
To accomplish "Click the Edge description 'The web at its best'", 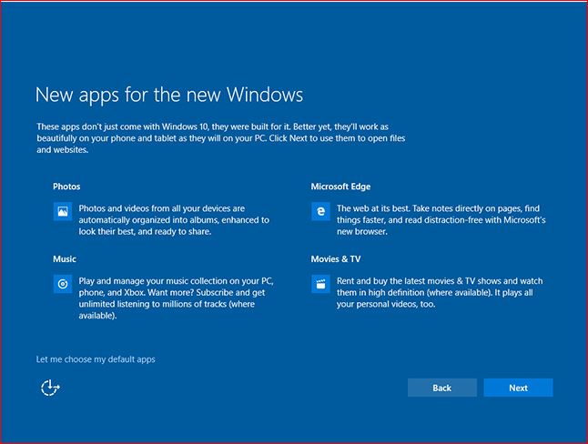I will pos(441,220).
